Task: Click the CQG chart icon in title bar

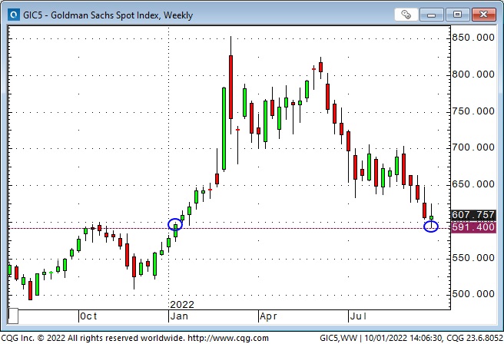Action: point(13,15)
